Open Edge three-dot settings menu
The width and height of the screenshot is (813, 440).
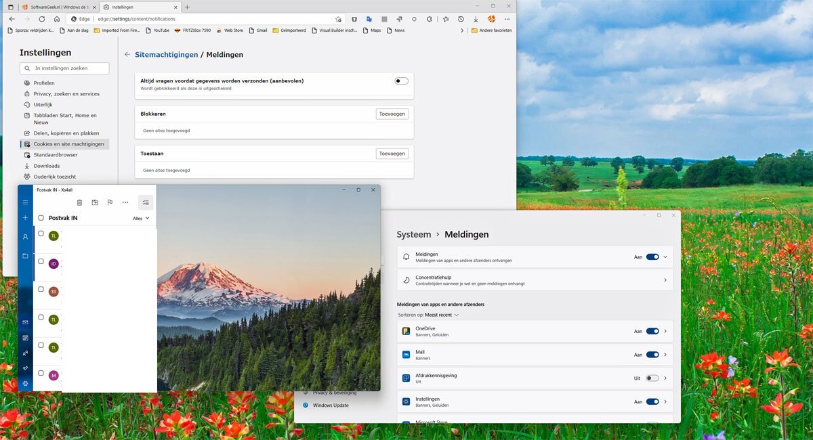(507, 19)
